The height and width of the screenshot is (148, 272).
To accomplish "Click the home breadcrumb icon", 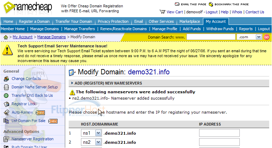I will pos(6,37).
